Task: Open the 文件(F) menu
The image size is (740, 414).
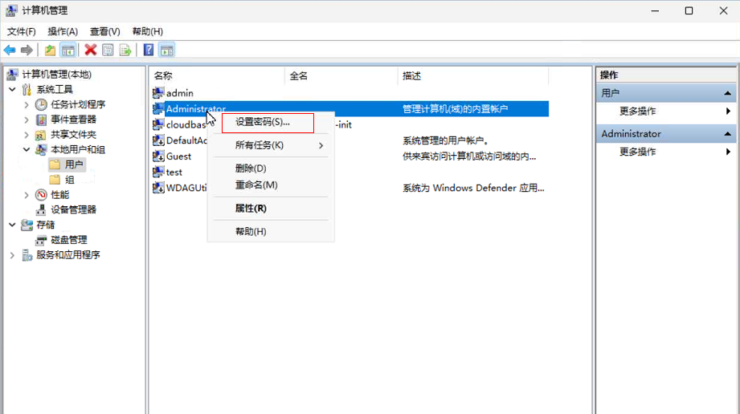Action: [x=21, y=31]
